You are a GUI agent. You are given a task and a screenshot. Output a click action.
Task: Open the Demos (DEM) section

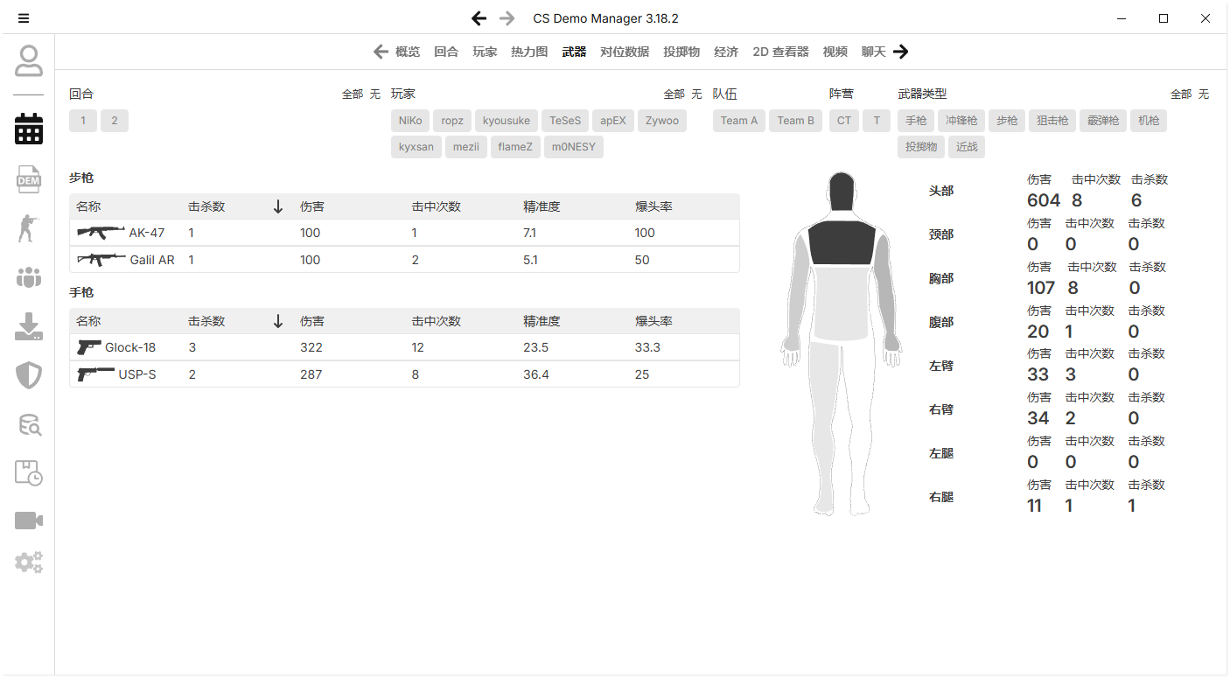(28, 179)
